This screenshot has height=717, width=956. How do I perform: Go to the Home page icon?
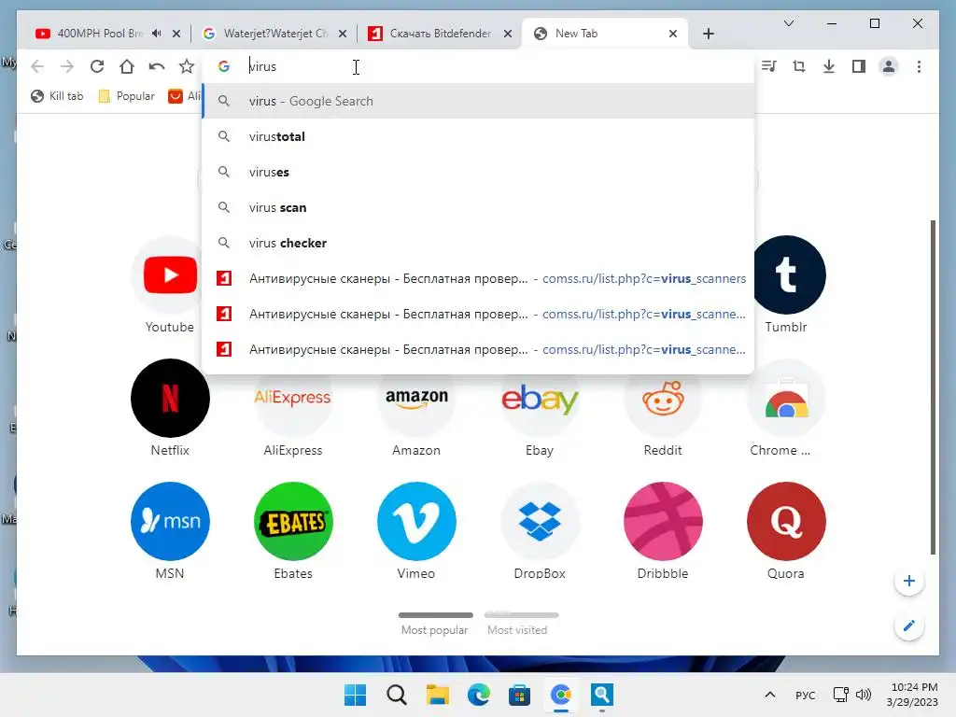127,66
